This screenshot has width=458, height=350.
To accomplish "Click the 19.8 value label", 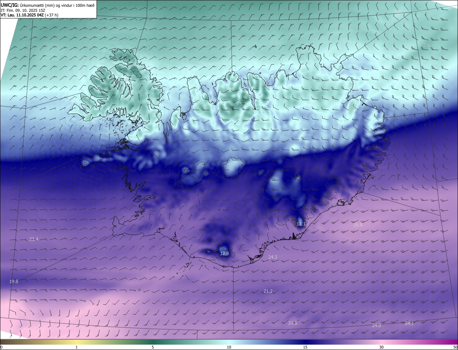I will [14, 282].
